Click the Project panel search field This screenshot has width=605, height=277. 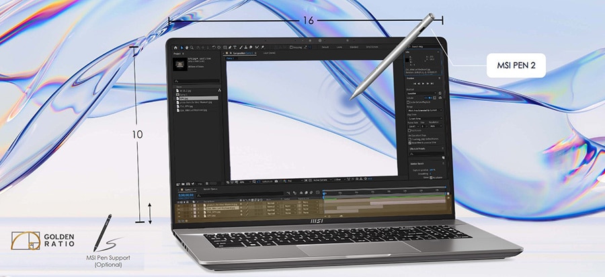197,81
